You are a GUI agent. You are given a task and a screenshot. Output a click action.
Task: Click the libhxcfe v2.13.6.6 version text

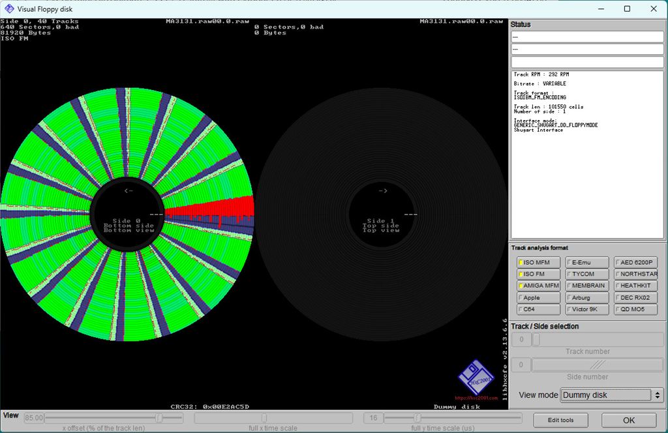pos(505,359)
